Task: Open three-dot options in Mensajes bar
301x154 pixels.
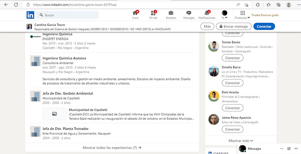Action: pos(282,149)
